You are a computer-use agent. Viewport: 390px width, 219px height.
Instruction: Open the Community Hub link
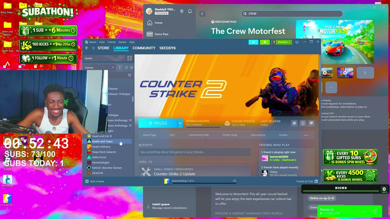point(199,135)
